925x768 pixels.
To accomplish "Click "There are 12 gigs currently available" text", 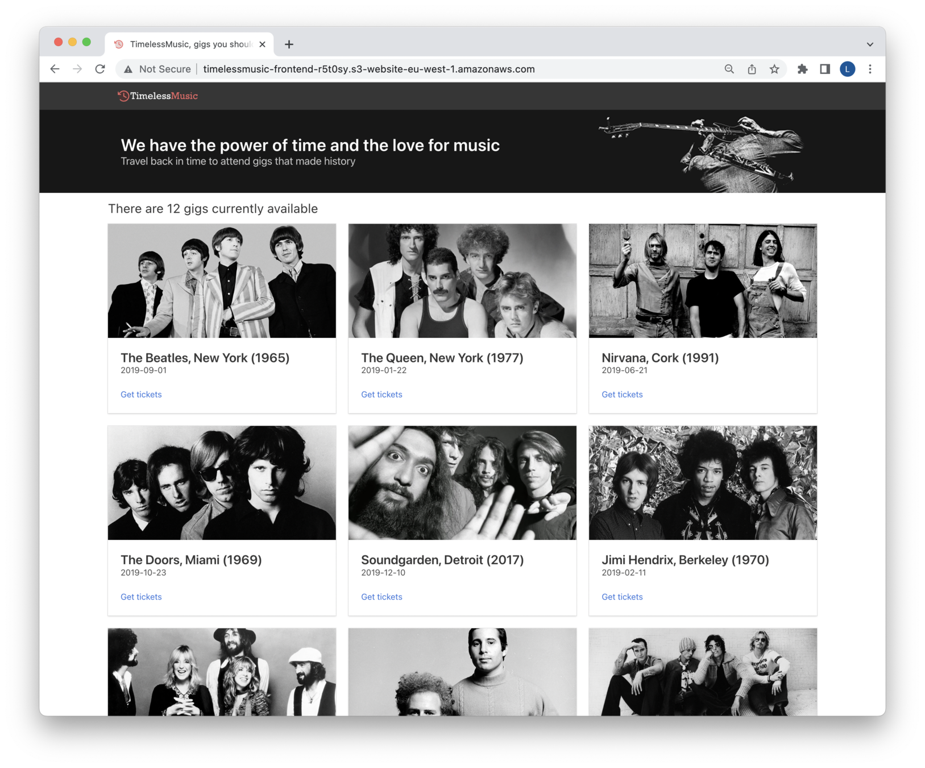I will tap(213, 209).
